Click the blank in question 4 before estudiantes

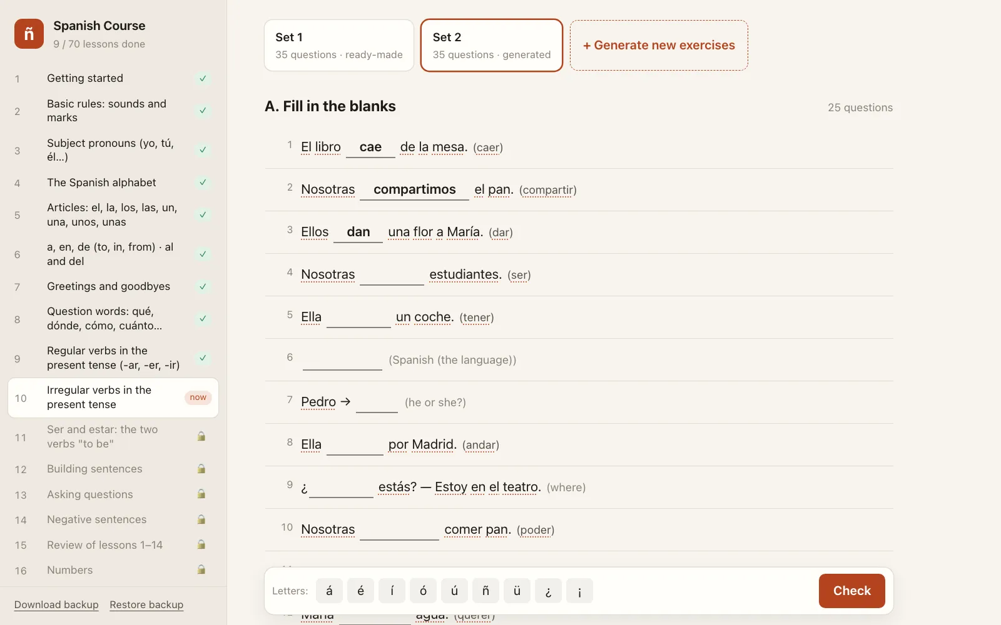pos(392,275)
